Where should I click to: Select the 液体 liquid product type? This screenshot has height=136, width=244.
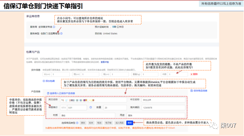(83, 123)
